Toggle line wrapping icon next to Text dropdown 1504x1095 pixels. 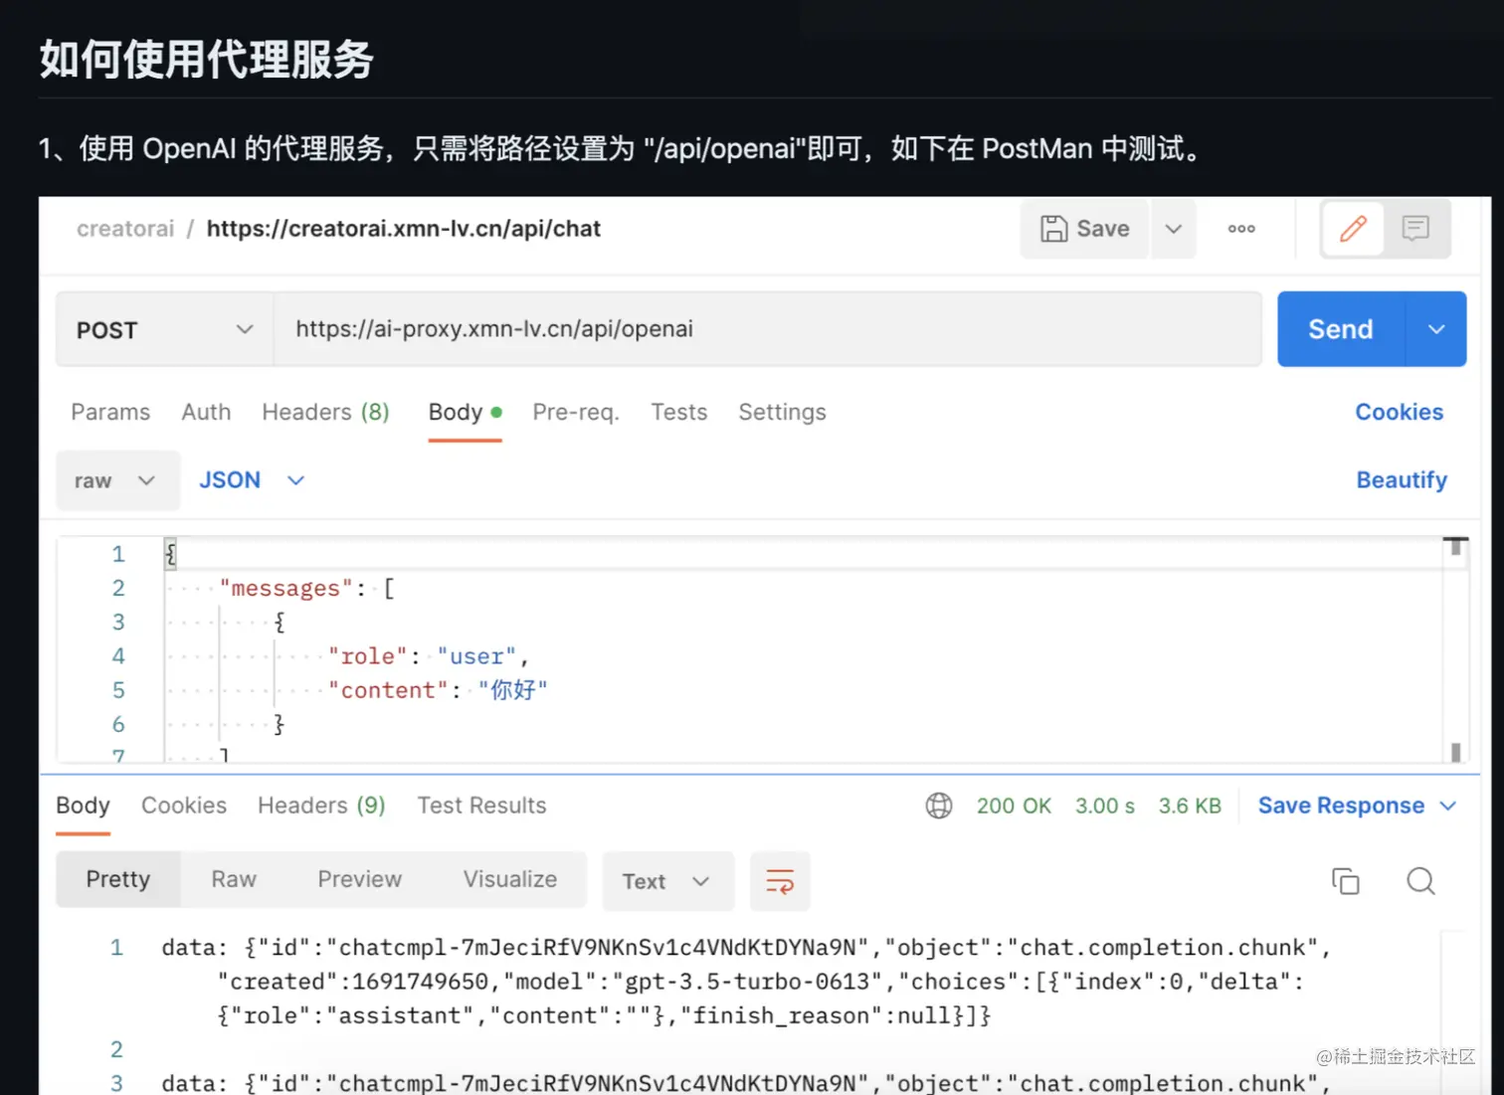pyautogui.click(x=780, y=881)
